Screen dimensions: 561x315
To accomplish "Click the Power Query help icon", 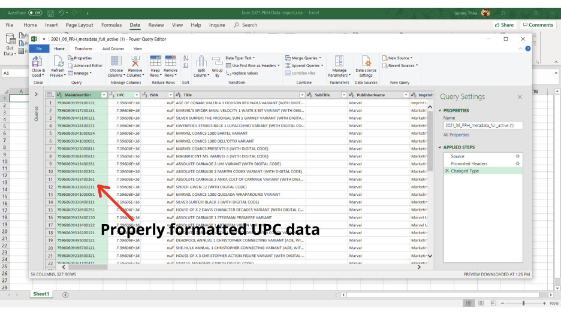I will click(x=527, y=49).
